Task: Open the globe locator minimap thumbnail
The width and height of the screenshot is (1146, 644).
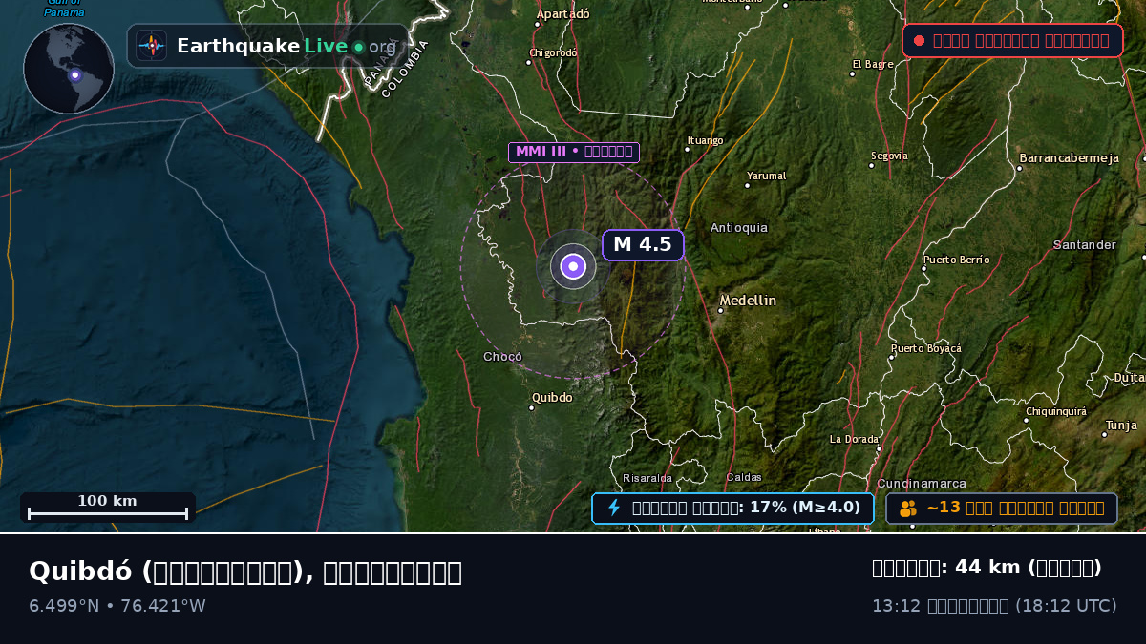Action: tap(69, 69)
